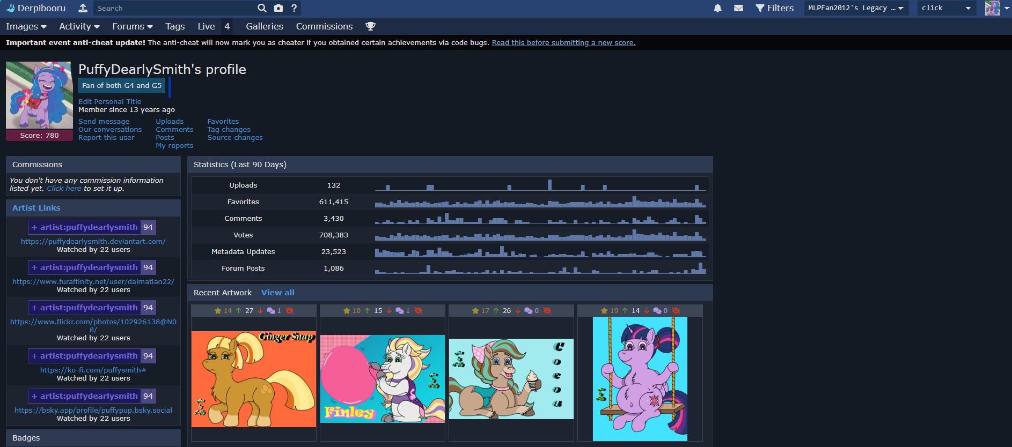Downvote the Finley bubblegum artwork
The width and height of the screenshot is (1012, 447).
(389, 311)
